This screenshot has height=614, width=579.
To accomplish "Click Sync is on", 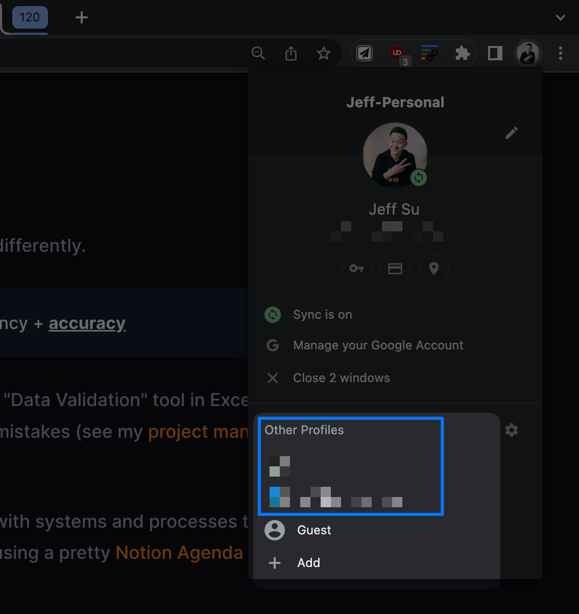I will click(395, 315).
